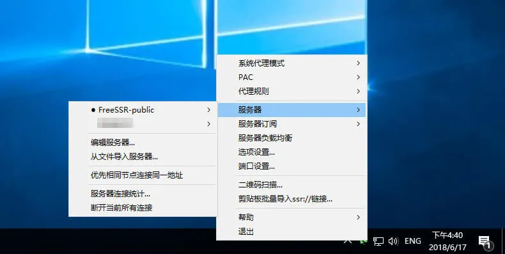Expand the 系统代理模式 submenu

click(291, 63)
